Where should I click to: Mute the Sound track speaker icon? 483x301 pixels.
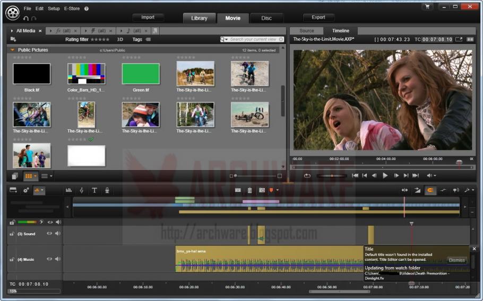pos(58,234)
